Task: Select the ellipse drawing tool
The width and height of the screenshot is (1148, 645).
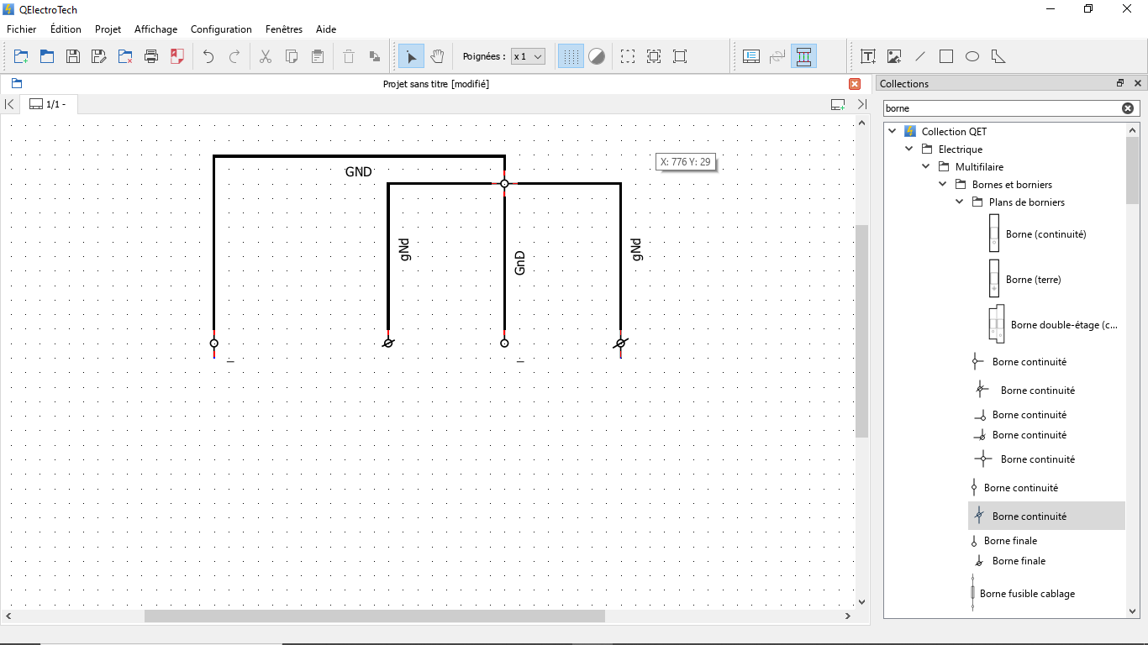Action: coord(972,56)
